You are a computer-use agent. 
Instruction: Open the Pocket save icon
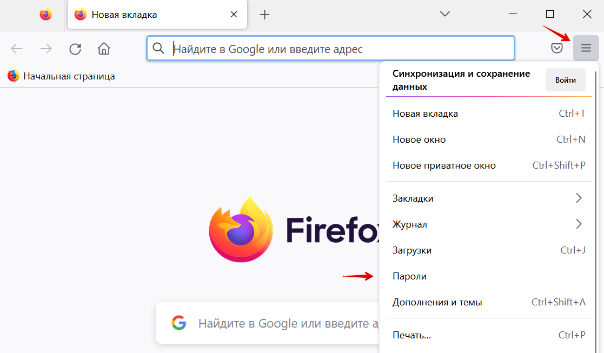(x=557, y=49)
